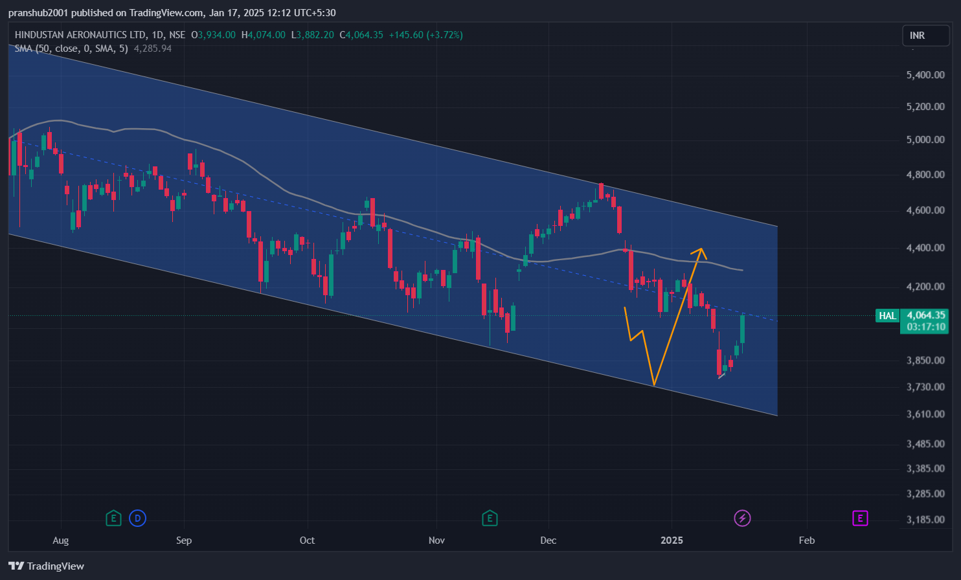Select the SMA 50 indicator legend
The height and width of the screenshot is (580, 961).
71,49
